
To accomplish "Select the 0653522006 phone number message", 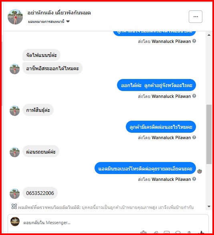I will tap(40, 193).
